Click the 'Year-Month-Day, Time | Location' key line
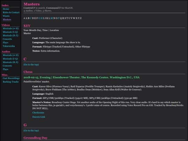Viewport: 188px width, 141px height. coord(41,30)
